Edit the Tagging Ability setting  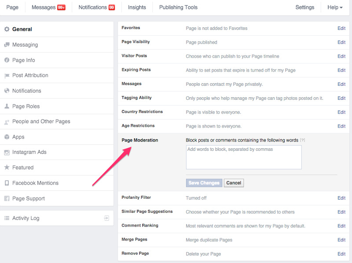point(341,98)
